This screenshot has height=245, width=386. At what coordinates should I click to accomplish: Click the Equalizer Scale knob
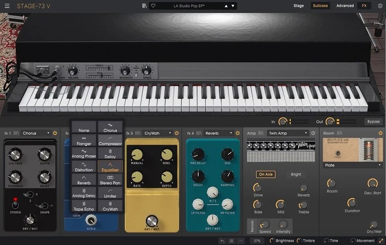(x=91, y=220)
